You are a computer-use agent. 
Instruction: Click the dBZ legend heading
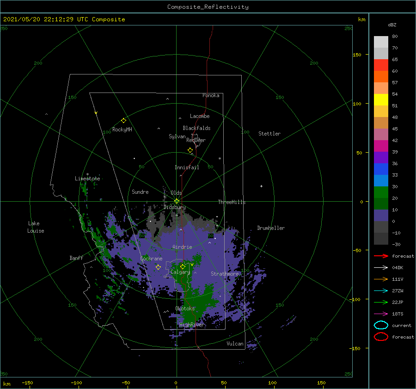coord(392,25)
